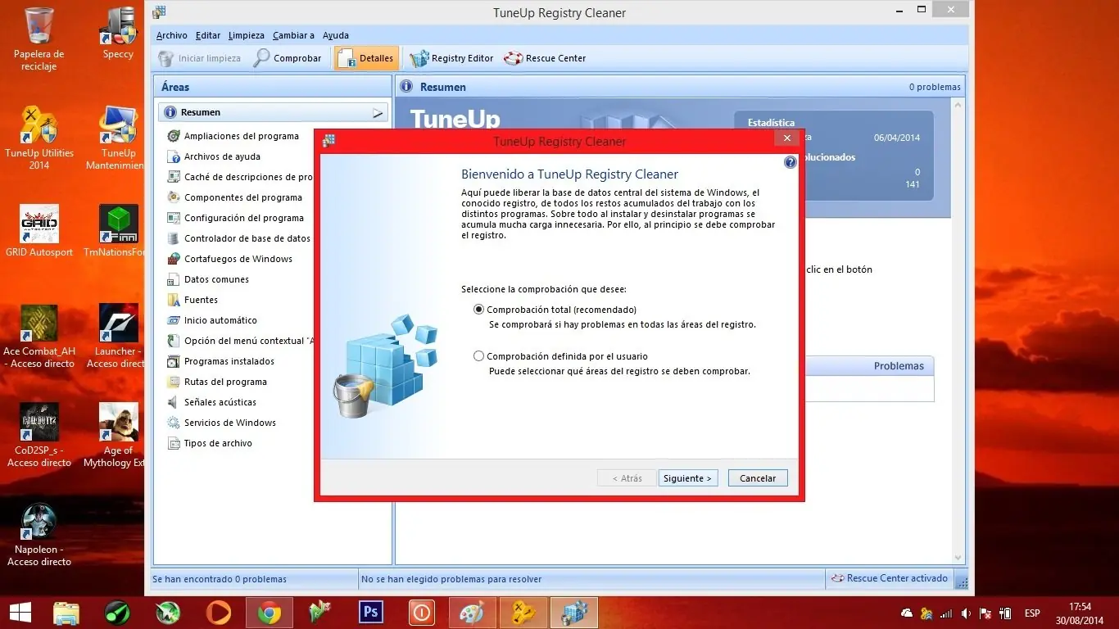Click the Controlador de base de datos icon
1119x629 pixels.
[x=173, y=238]
